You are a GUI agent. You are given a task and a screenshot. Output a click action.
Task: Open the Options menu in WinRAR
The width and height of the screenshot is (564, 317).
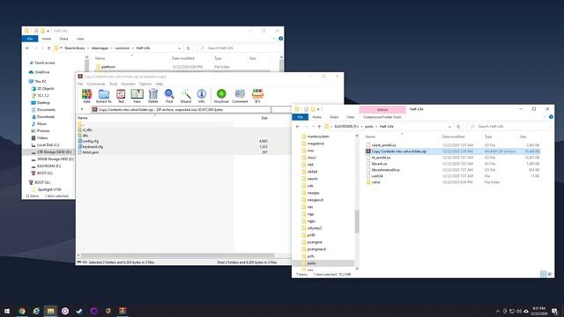pyautogui.click(x=145, y=84)
